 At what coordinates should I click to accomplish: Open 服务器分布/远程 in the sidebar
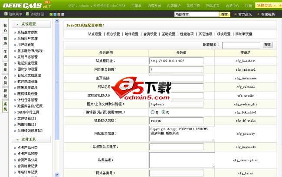pyautogui.click(x=30, y=51)
